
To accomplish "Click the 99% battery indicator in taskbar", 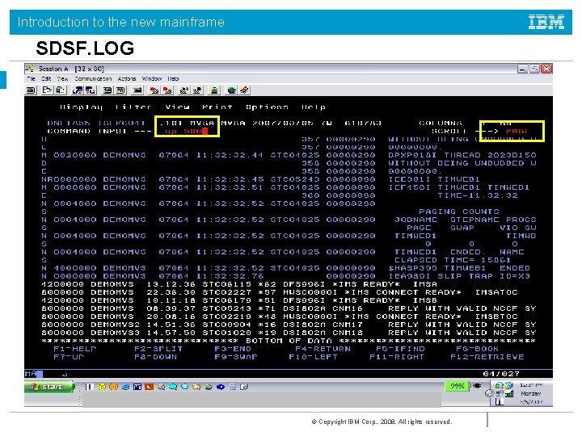I will (457, 386).
